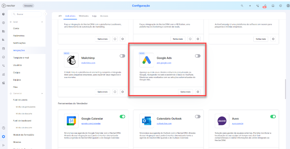290x149 pixels.
Task: Open Loadlovers card settings gear
Action: pos(122,39)
